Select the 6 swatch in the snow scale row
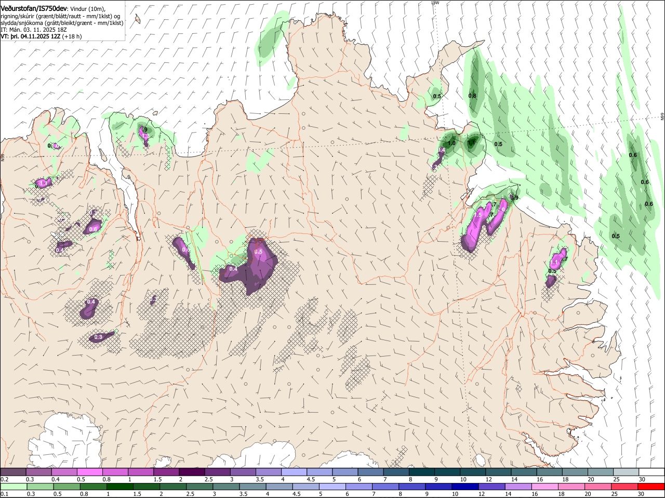This screenshot has height=498, width=665. (370, 471)
